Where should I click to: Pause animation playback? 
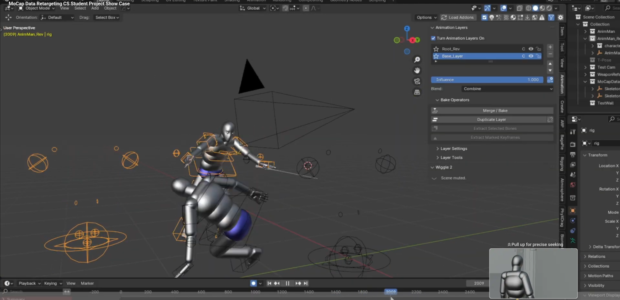287,283
